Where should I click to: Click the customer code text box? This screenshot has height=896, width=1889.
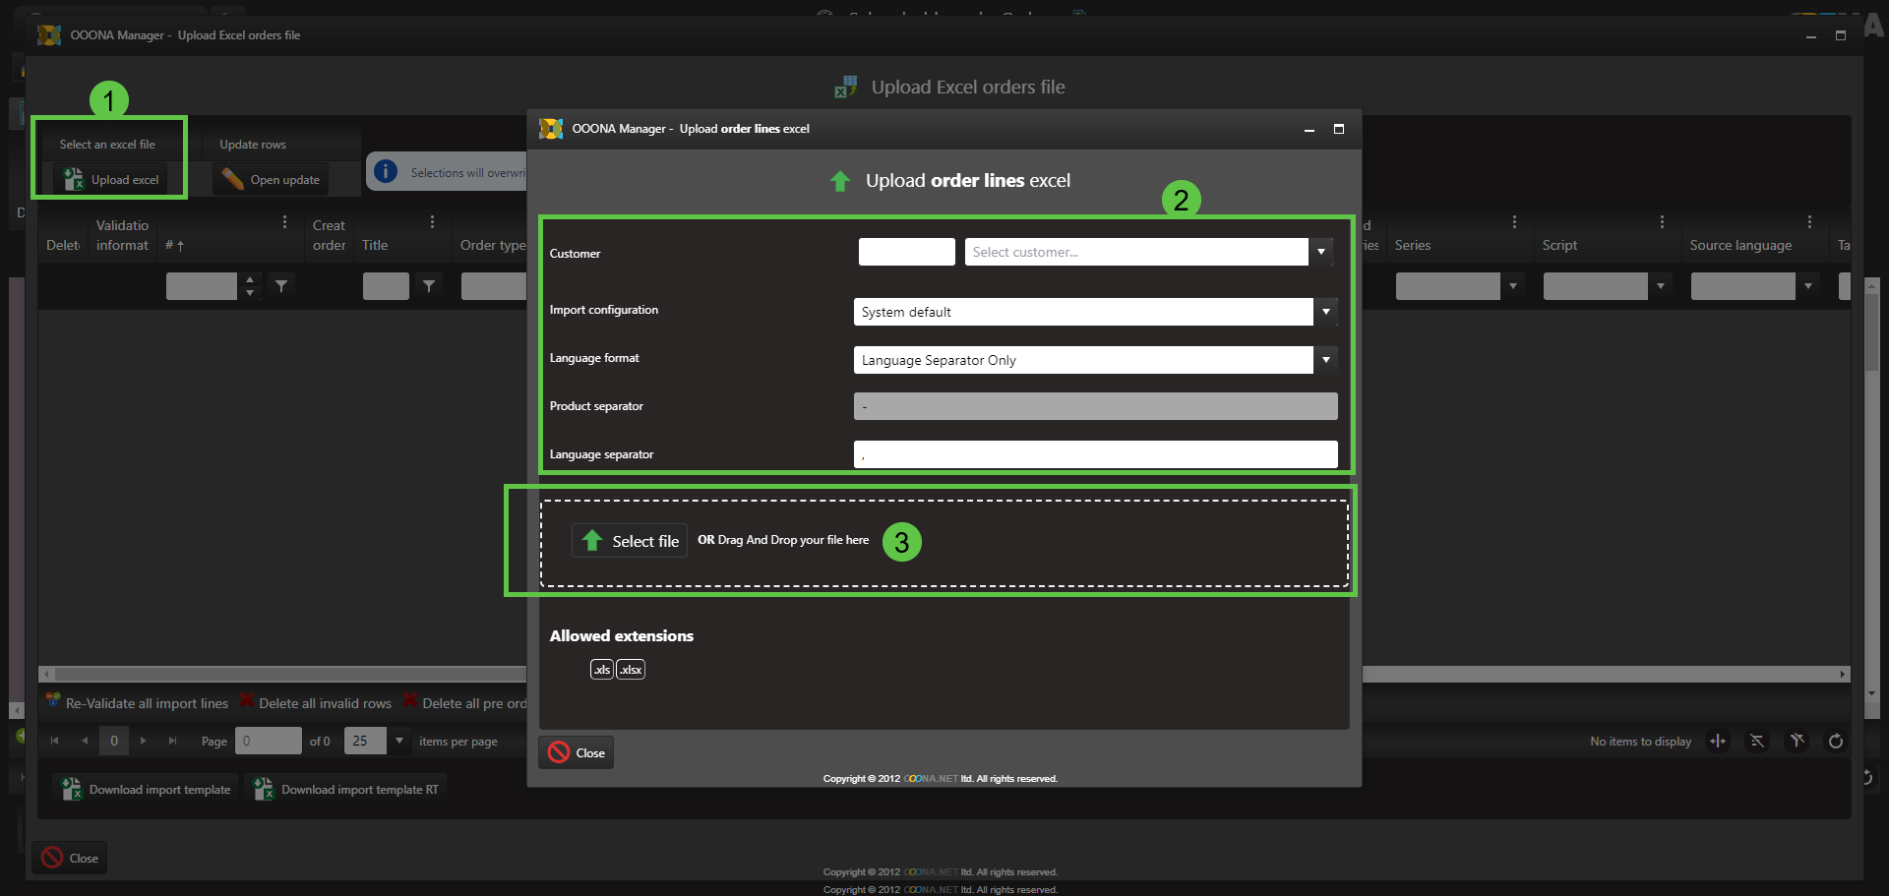coord(906,253)
